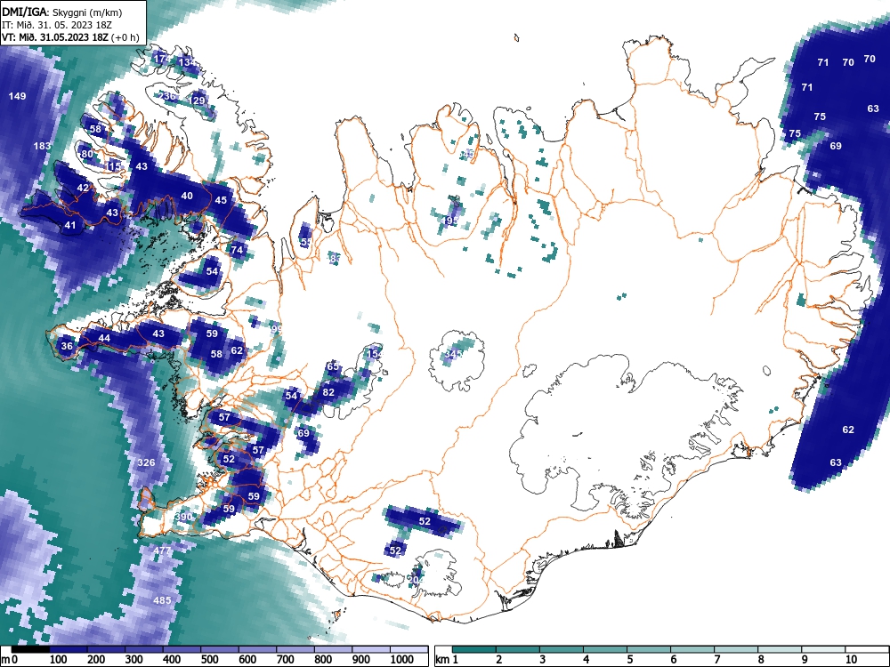Image resolution: width=890 pixels, height=667 pixels.
Task: Click the '10' label on the kilometer legend
Action: (852, 659)
